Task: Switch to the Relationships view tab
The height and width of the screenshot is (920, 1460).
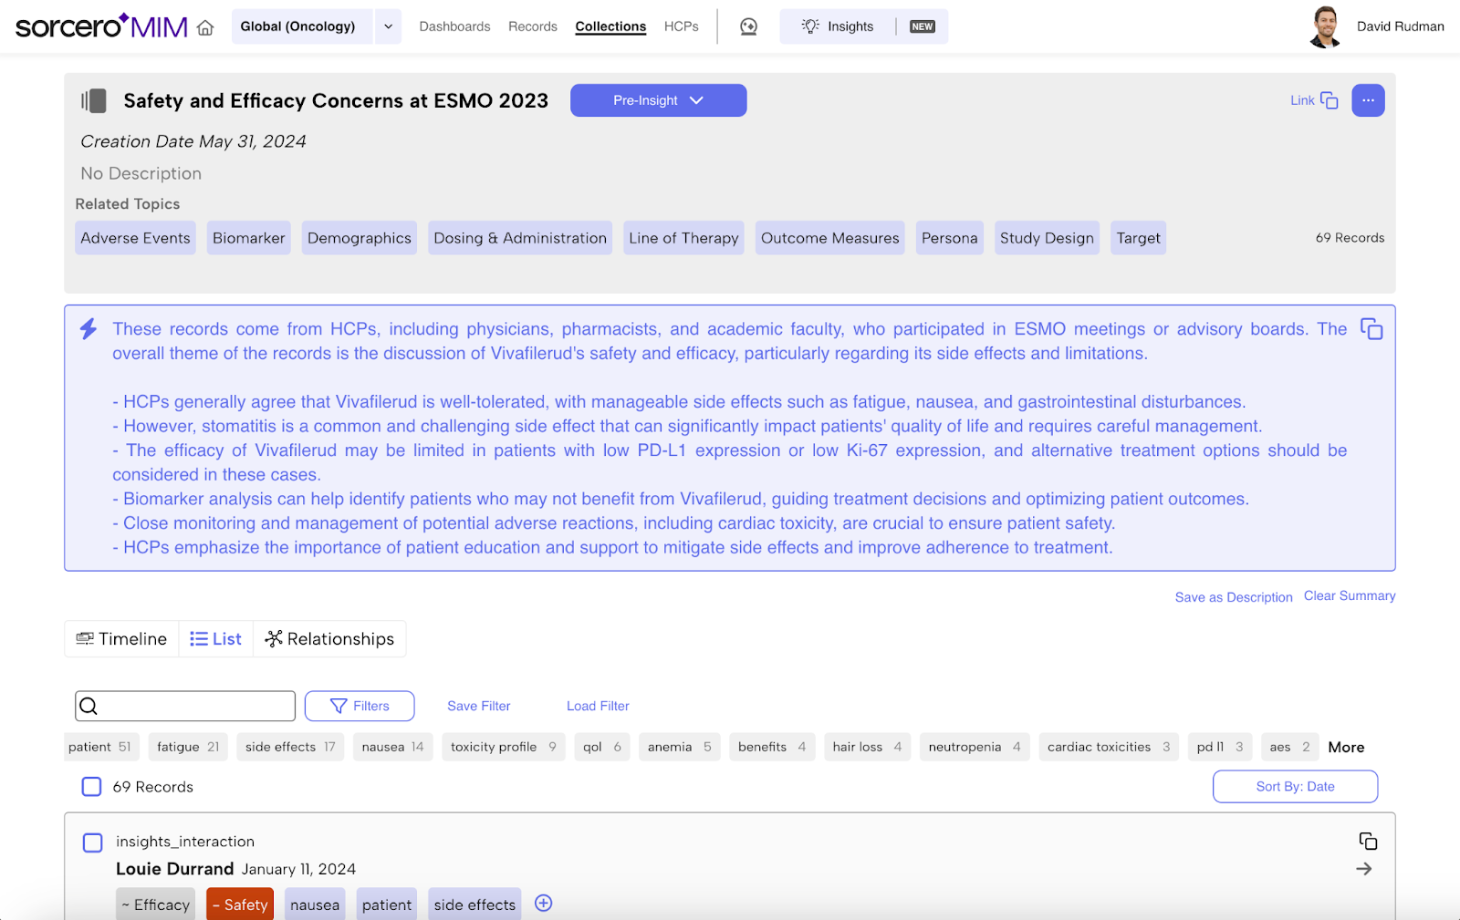Action: click(x=329, y=639)
